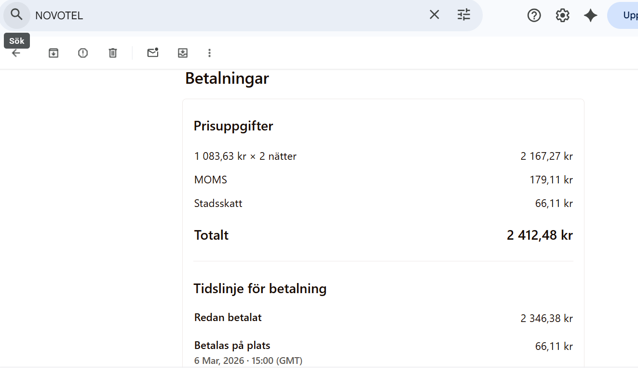Click the "1 083,63 kr × 2 nätter" line
The image size is (638, 374).
245,156
